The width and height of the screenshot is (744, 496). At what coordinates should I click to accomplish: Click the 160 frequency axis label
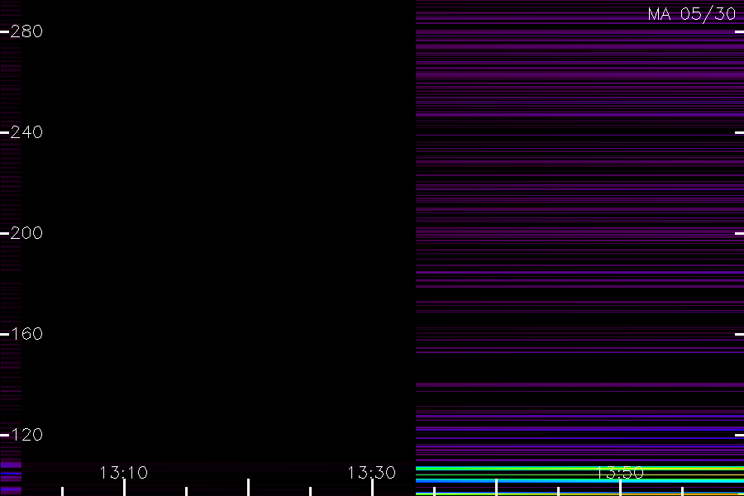pyautogui.click(x=26, y=334)
